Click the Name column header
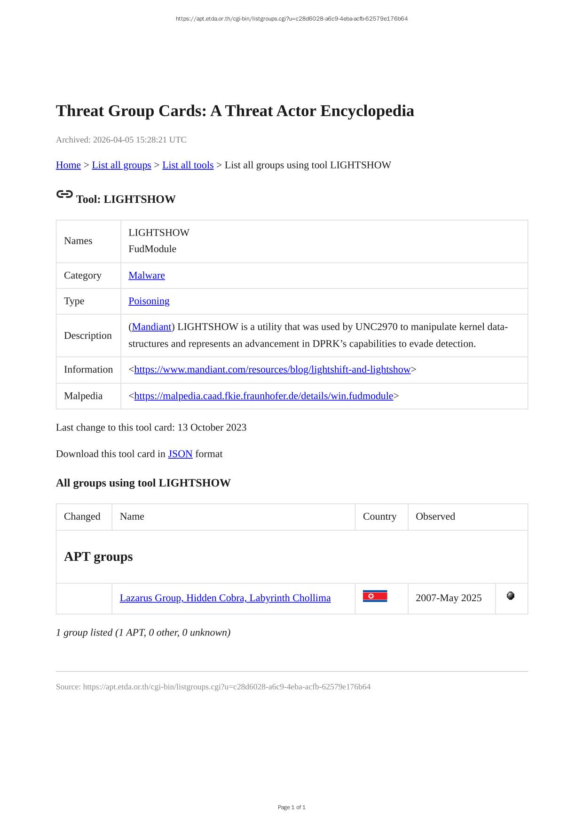The image size is (584, 826). click(x=132, y=516)
